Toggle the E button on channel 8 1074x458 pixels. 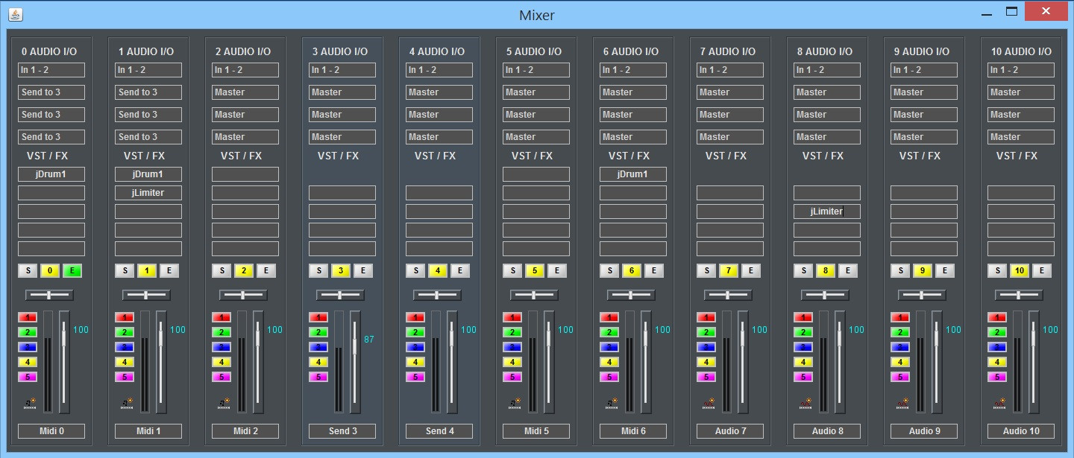click(848, 271)
